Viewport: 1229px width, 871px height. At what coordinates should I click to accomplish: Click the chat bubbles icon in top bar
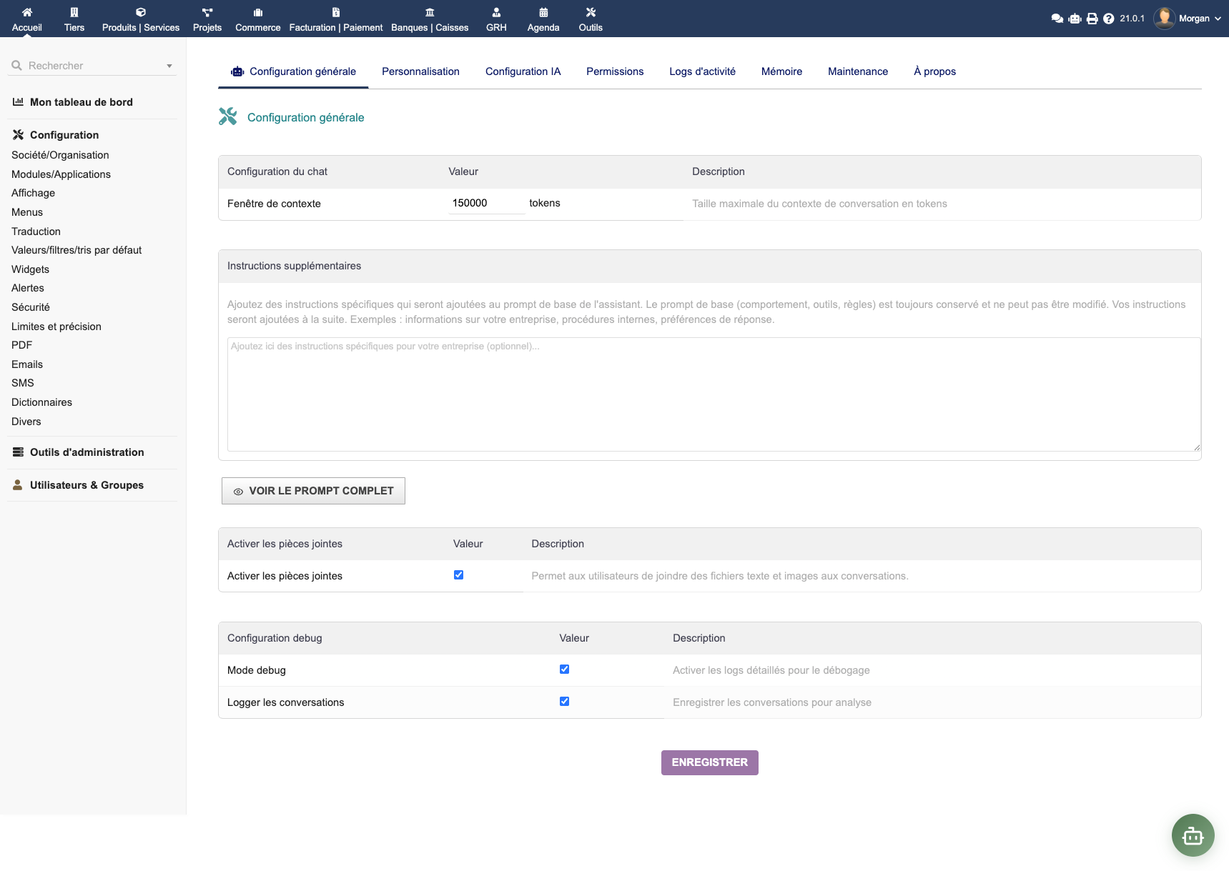pos(1057,19)
